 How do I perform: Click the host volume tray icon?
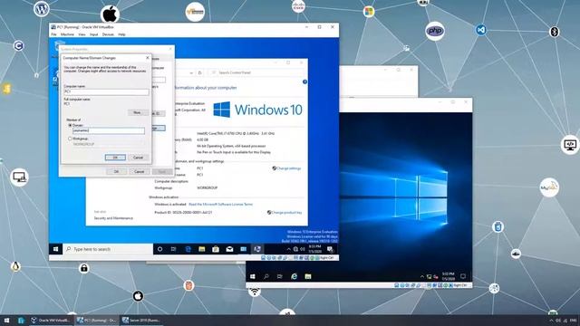pos(558,321)
